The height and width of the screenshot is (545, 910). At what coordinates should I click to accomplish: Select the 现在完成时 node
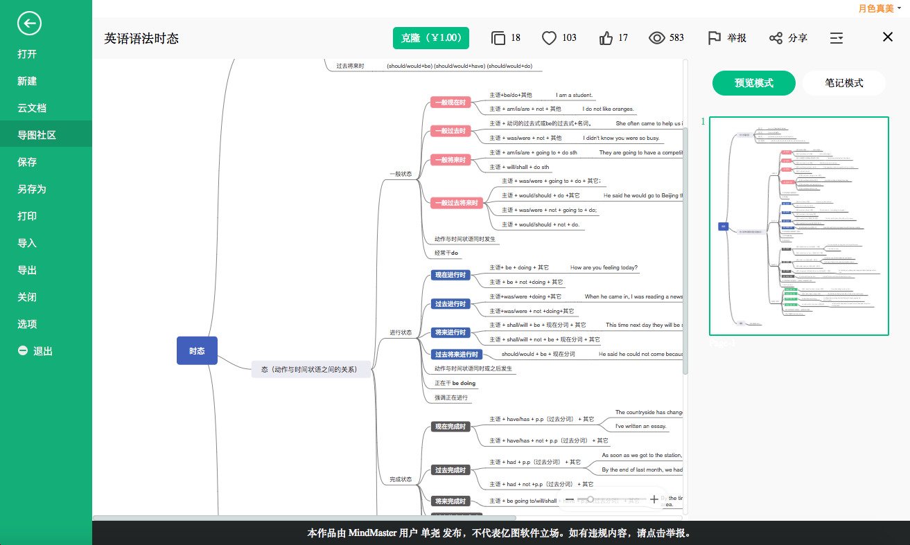(x=450, y=426)
